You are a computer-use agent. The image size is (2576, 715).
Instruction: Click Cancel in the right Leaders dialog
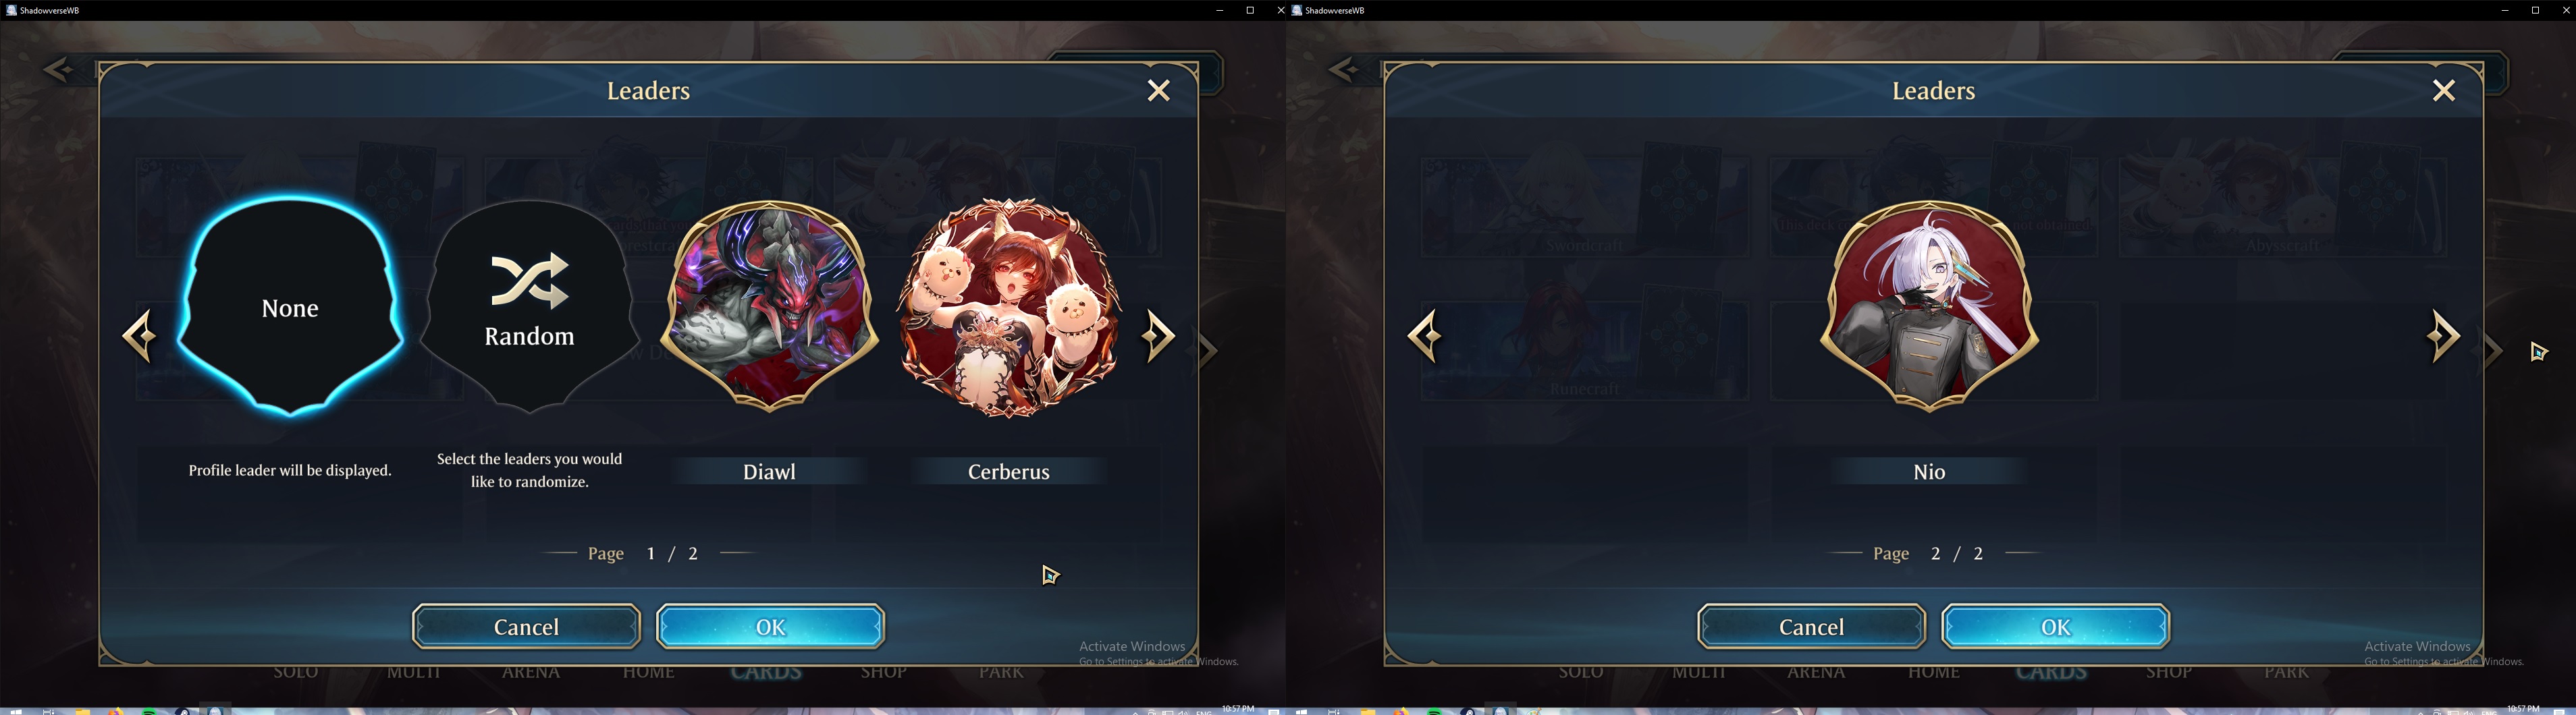(1811, 626)
